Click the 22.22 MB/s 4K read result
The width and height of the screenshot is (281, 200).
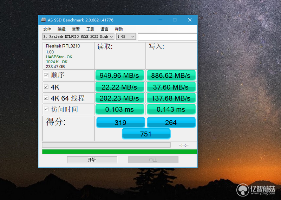tap(119, 87)
